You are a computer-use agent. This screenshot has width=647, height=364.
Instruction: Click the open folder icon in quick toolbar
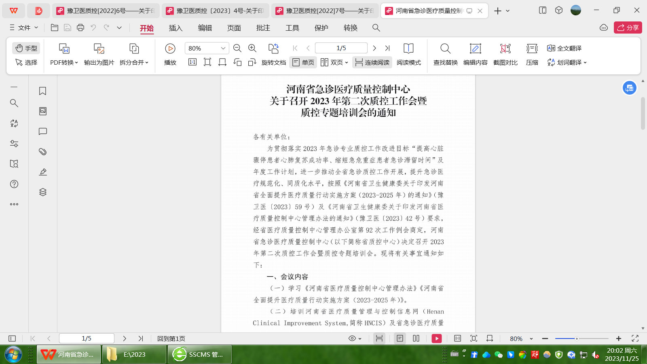coord(55,28)
